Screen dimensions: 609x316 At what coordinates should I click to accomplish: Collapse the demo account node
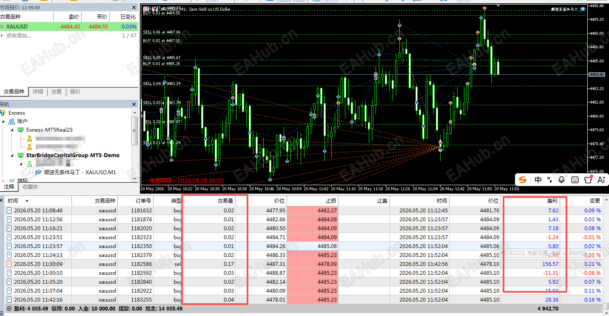click(x=21, y=164)
